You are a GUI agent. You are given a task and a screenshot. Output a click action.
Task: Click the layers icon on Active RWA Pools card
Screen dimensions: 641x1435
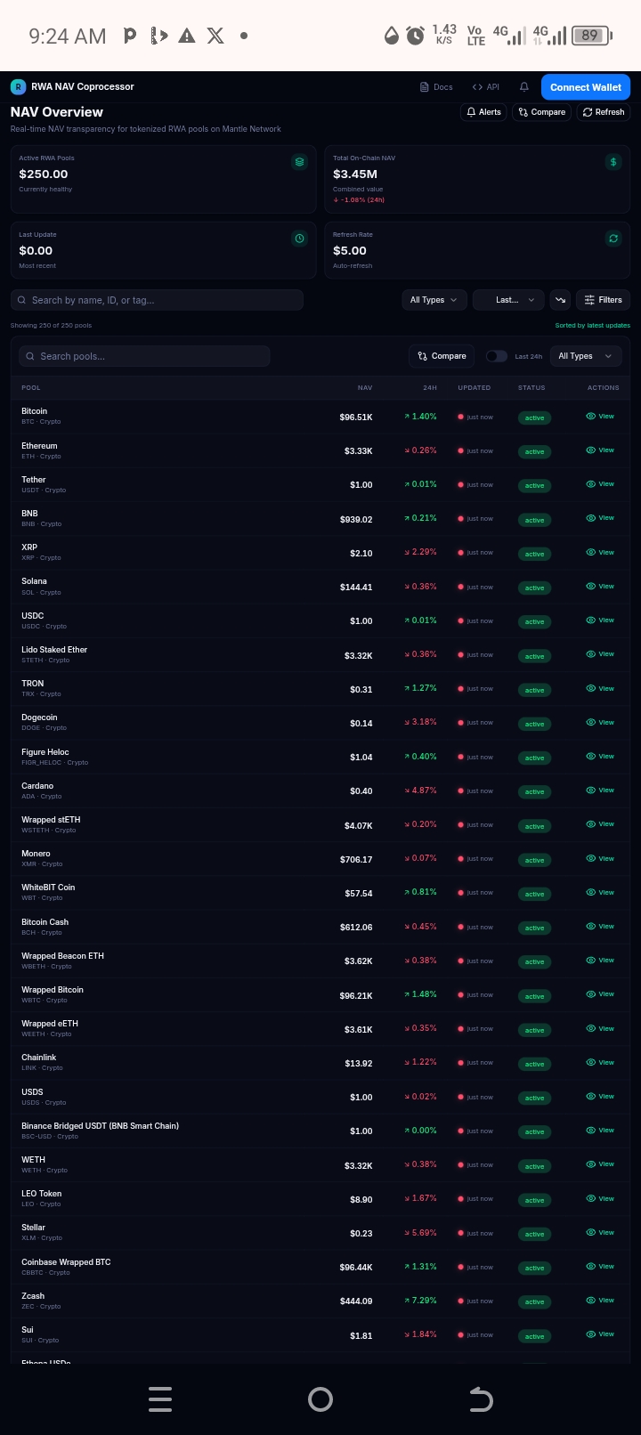point(300,162)
